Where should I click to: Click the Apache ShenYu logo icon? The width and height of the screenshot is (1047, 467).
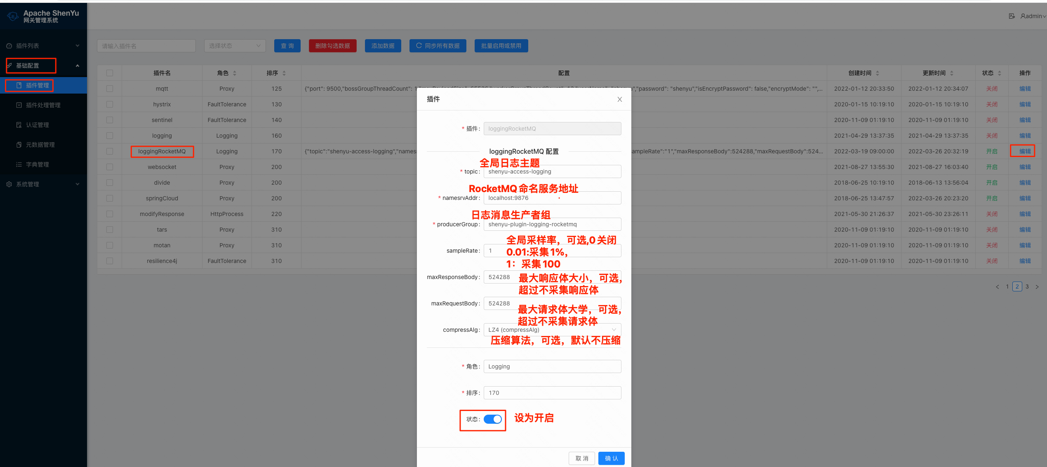(12, 16)
